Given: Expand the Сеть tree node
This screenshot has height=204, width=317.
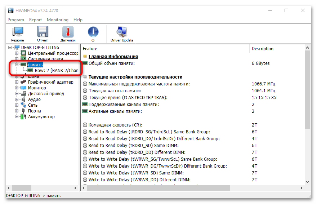Looking at the screenshot, I should (x=17, y=105).
